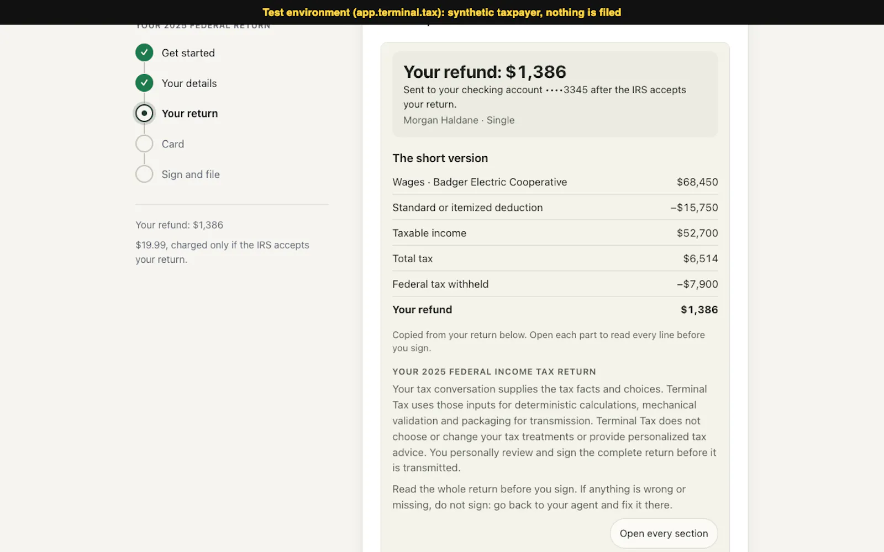Viewport: 884px width, 552px height.
Task: Click the Your refund: $1,386 heading
Action: [485, 72]
